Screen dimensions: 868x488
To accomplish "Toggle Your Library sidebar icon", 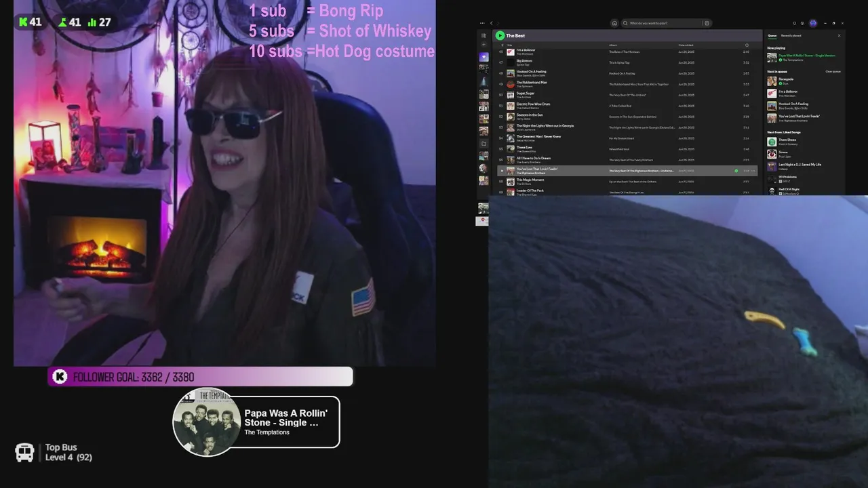I will (484, 35).
